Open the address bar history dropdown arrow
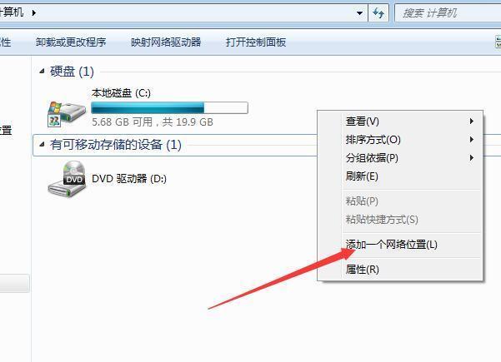 click(x=360, y=13)
